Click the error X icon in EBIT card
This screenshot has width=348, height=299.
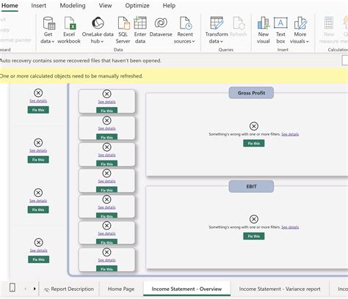tap(254, 219)
